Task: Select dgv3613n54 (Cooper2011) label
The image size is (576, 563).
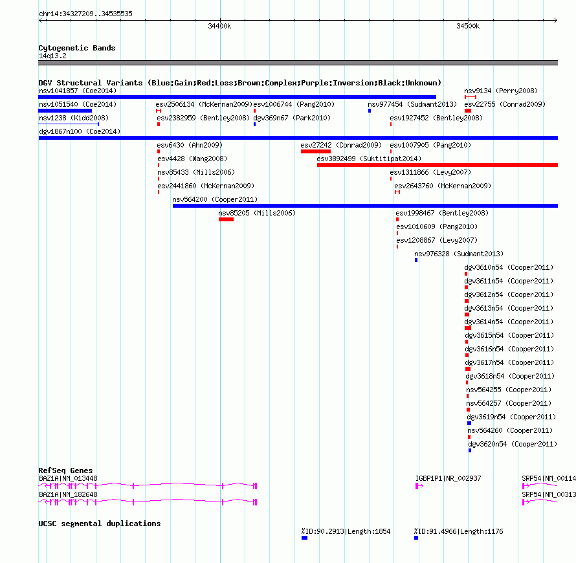Action: click(509, 308)
